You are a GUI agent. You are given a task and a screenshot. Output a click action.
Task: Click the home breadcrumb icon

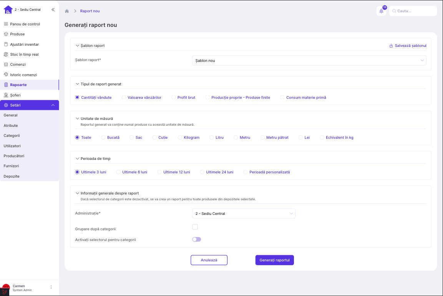(x=67, y=11)
